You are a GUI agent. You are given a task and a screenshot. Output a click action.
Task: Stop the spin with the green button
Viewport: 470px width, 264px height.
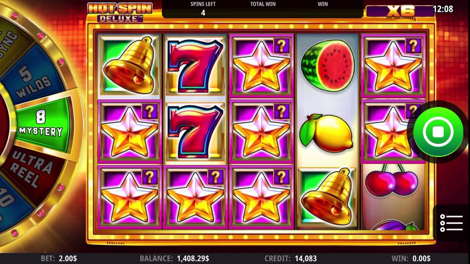point(438,132)
